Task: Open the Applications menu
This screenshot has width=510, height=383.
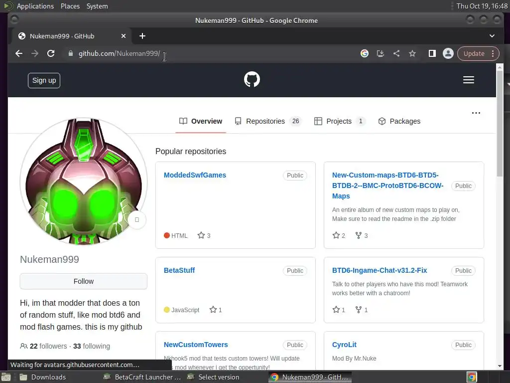Action: point(35,6)
